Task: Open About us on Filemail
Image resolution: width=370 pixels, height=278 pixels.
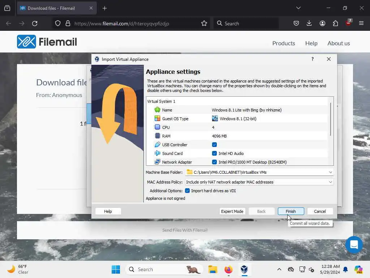Action: 339,43
